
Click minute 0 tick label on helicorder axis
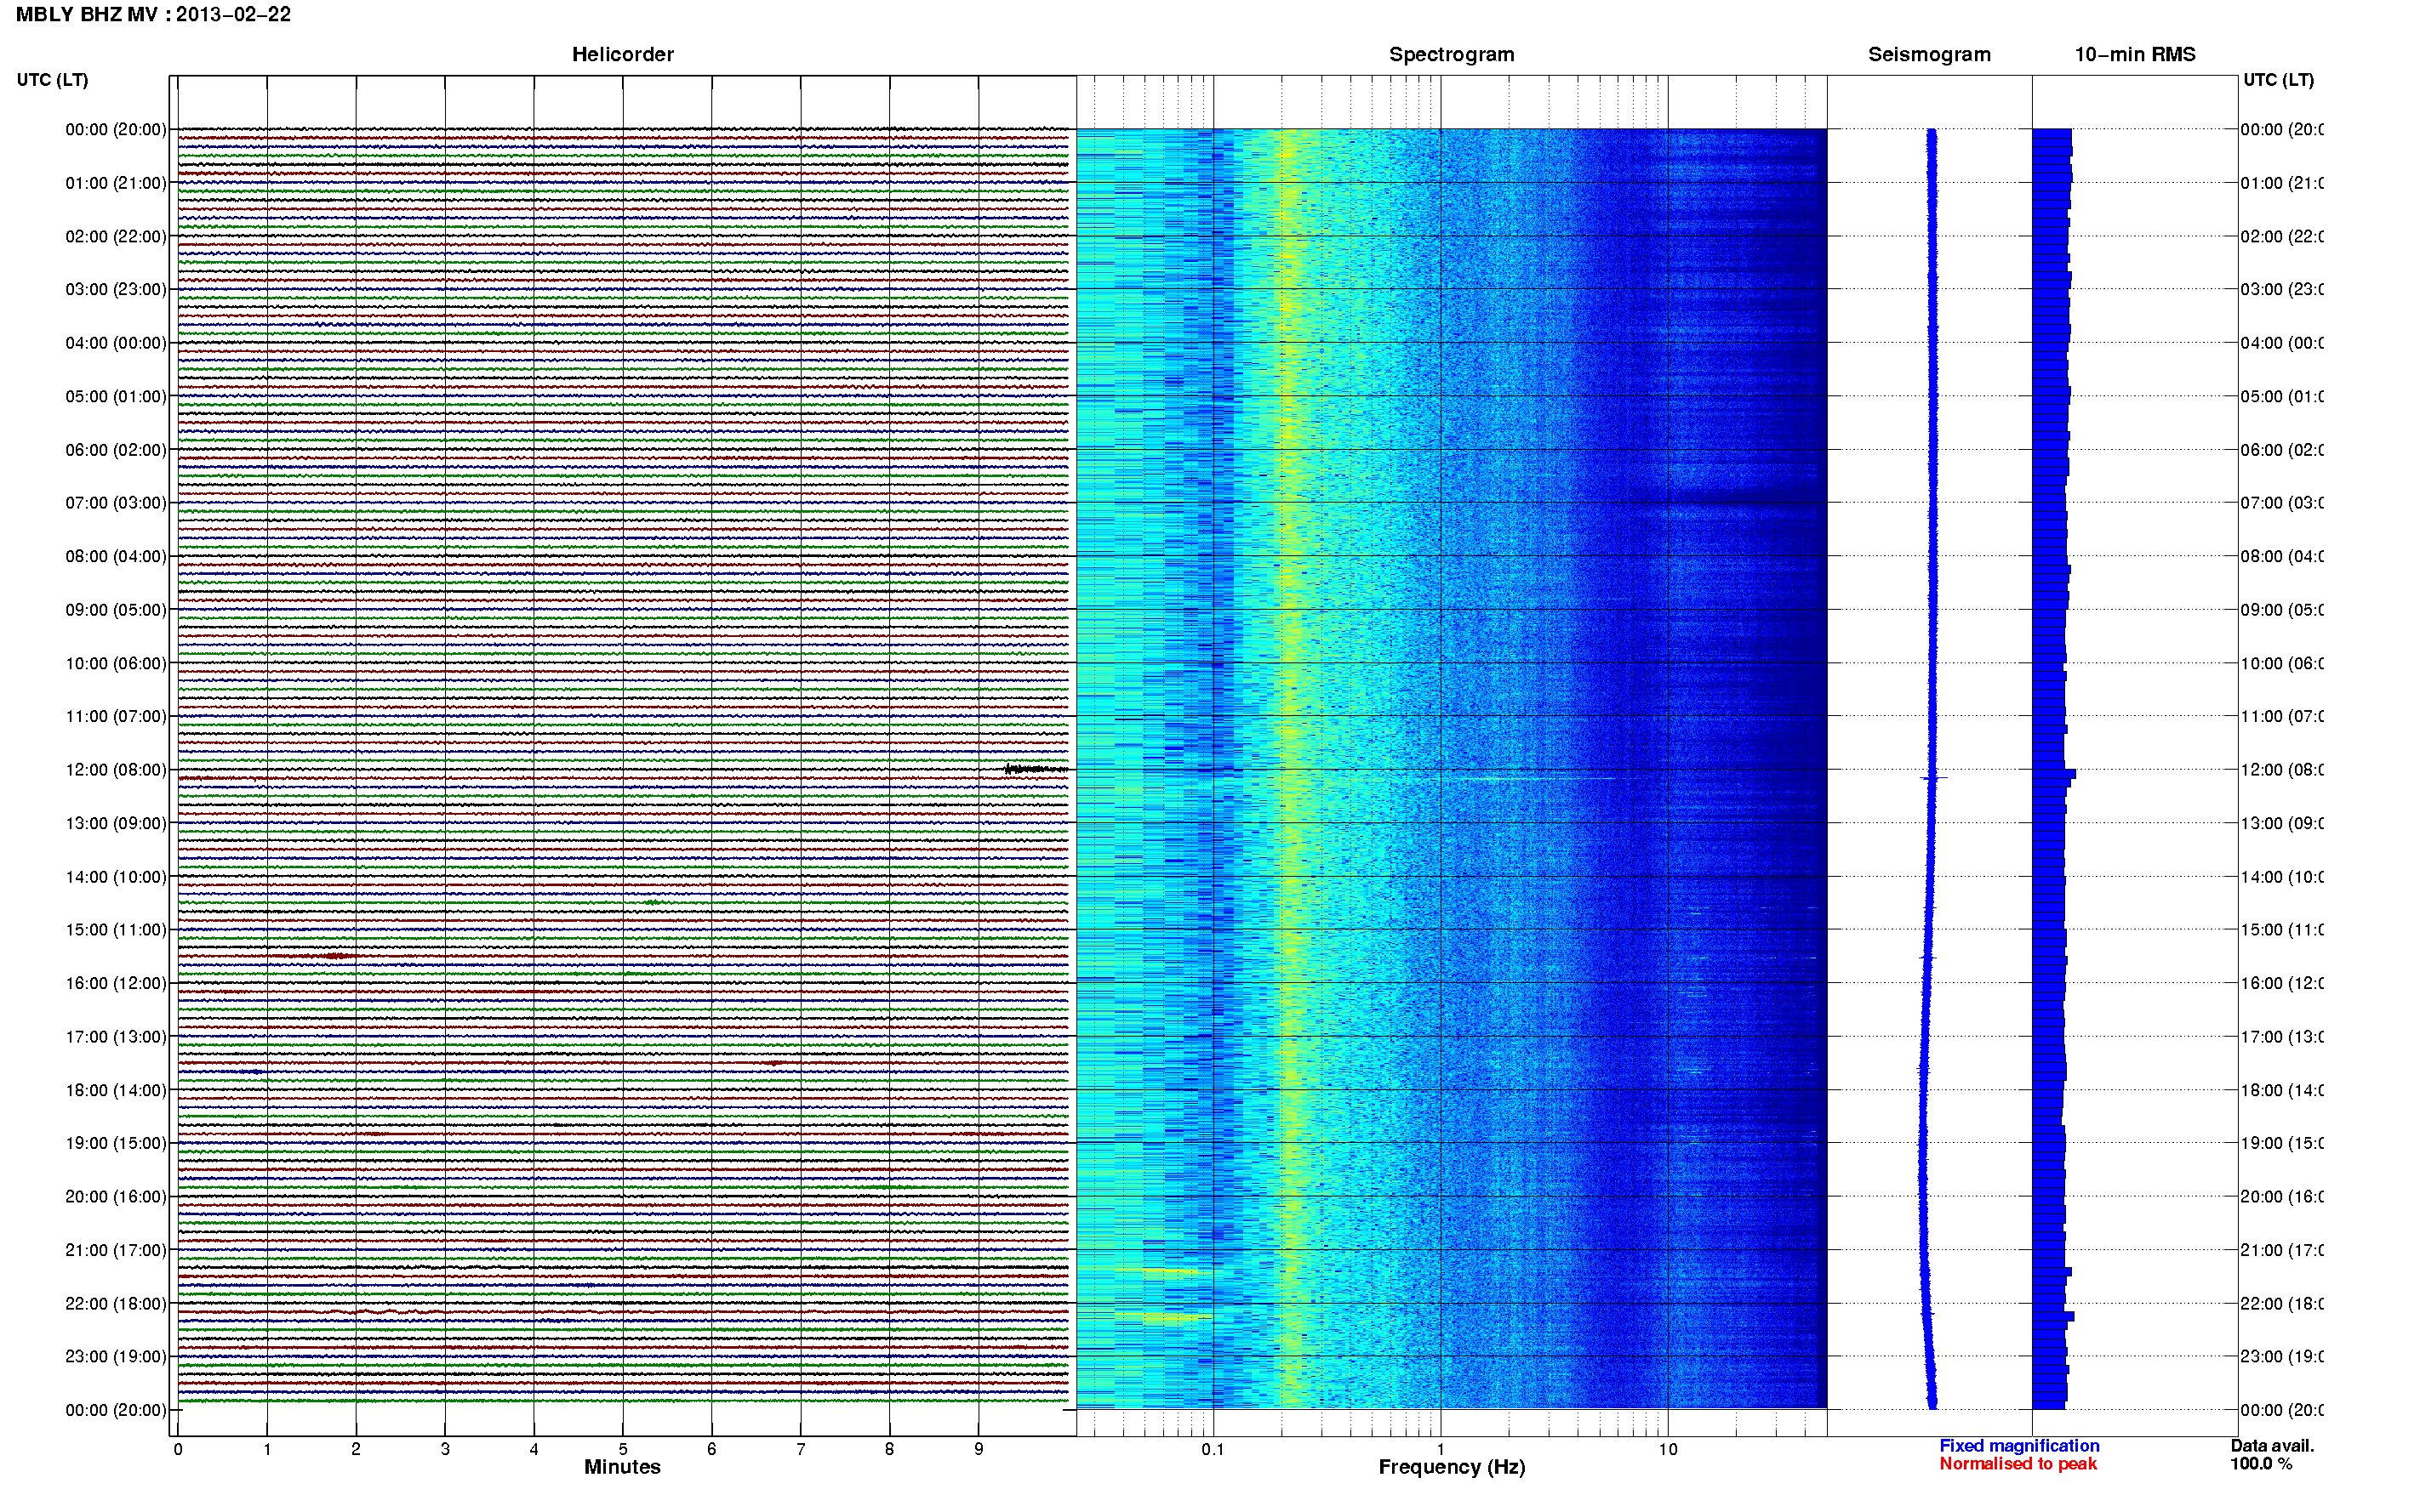[x=178, y=1449]
